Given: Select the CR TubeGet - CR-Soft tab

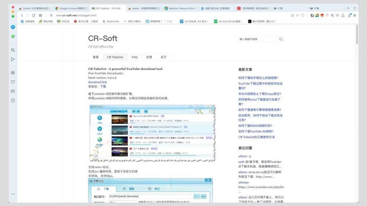Looking at the screenshot, I should [x=108, y=8].
